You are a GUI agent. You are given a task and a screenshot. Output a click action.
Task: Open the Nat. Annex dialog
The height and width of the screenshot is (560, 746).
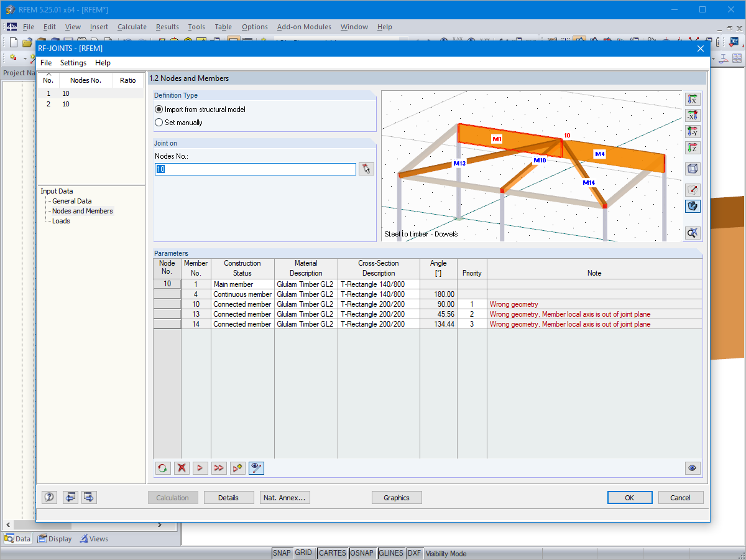[x=285, y=497]
